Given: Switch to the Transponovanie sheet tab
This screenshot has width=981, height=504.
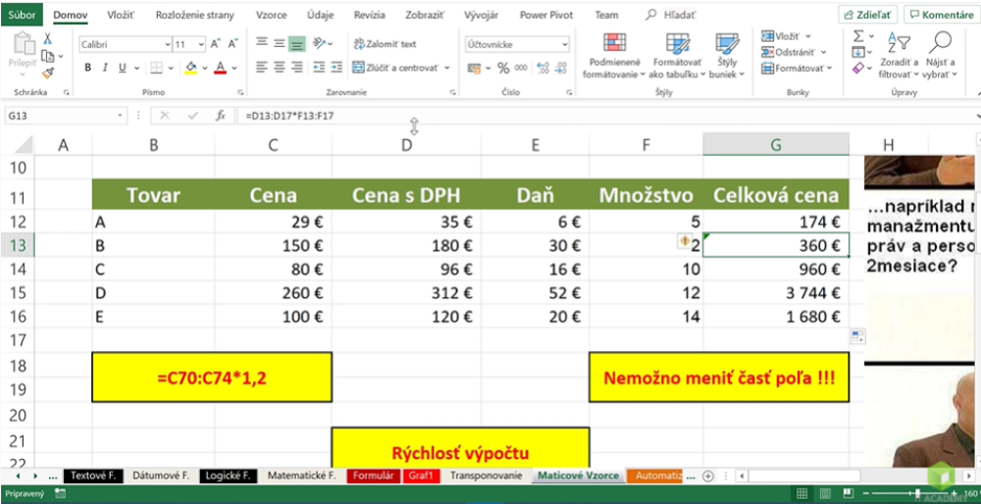Looking at the screenshot, I should click(487, 476).
